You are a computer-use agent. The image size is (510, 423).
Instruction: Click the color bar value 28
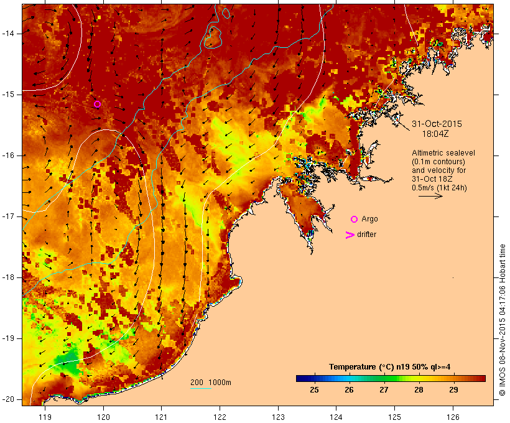tap(419, 390)
